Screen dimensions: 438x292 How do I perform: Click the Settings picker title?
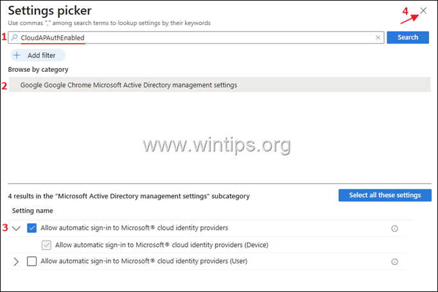pyautogui.click(x=49, y=11)
